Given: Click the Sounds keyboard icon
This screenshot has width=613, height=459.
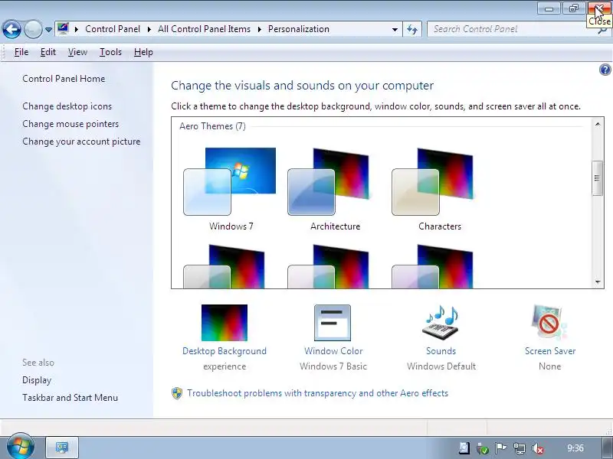Looking at the screenshot, I should (x=440, y=323).
